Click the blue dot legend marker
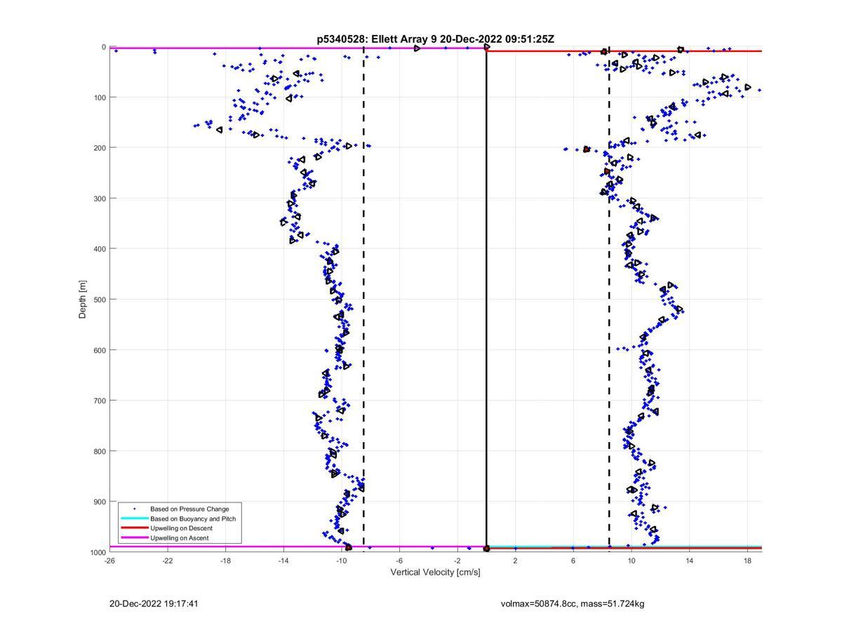Image resolution: width=842 pixels, height=621 pixels. (x=134, y=509)
